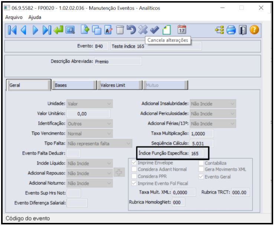Open the Tipo Vencimento dropdown
This screenshot has width=275, height=227.
[89, 134]
